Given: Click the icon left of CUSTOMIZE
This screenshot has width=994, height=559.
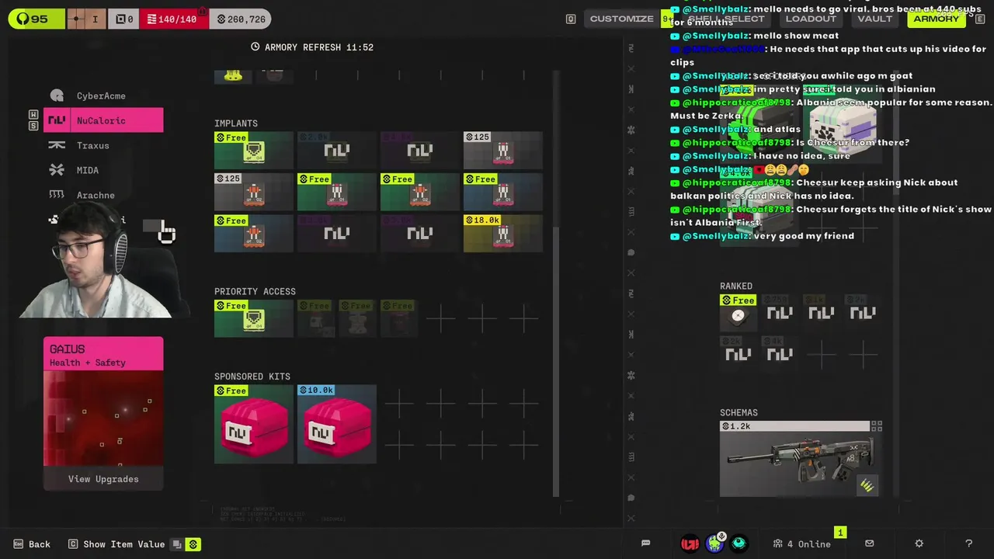Looking at the screenshot, I should [x=571, y=19].
